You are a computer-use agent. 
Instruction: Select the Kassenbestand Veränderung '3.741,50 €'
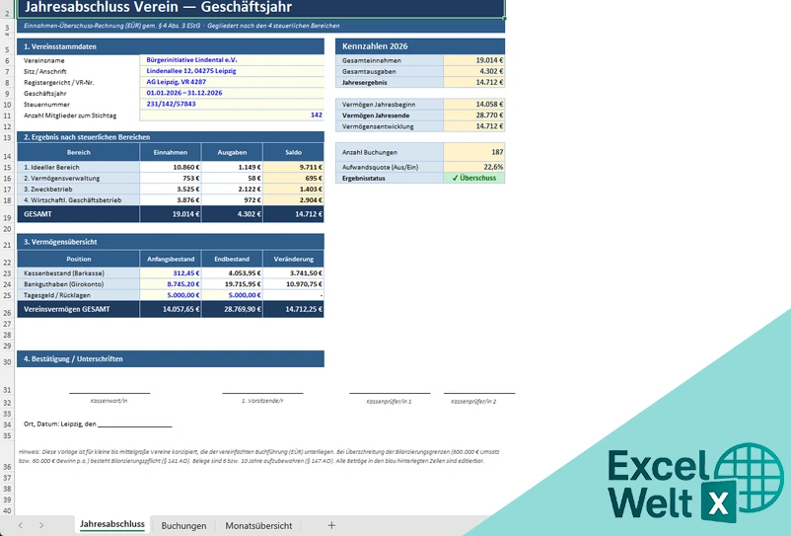pyautogui.click(x=294, y=273)
